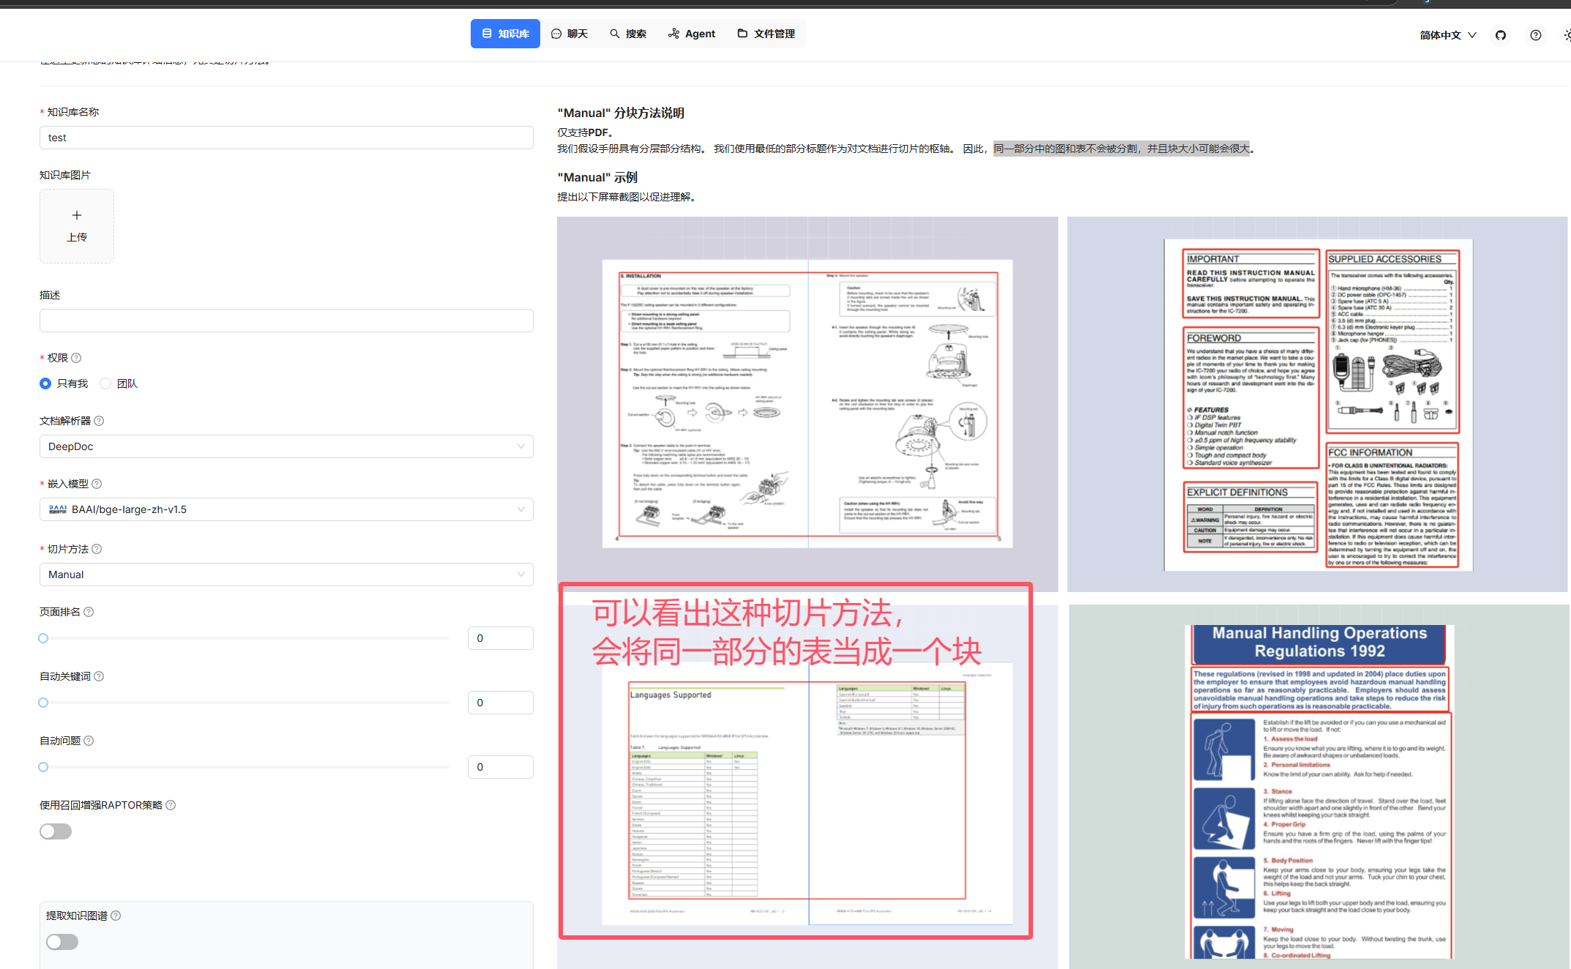Select the 团队 permission radio button
Screen dimensions: 1571x969
coord(105,383)
